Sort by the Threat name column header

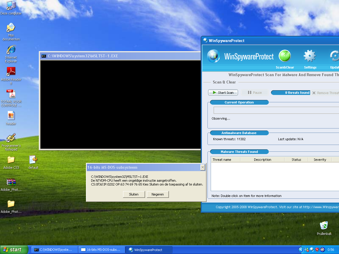225,160
